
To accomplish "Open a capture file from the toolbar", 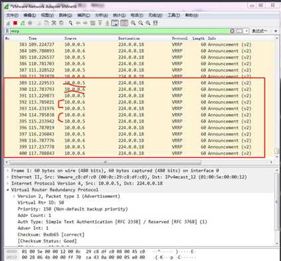I will pos(39,23).
